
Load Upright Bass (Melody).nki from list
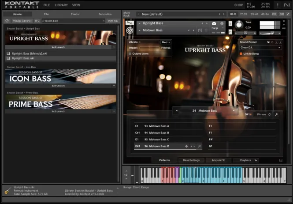61,53
